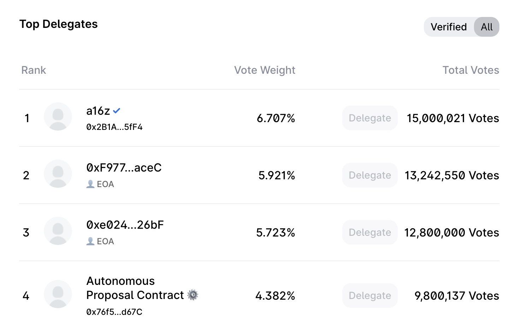Click avatar of delegate 0xF977...aceC
The image size is (510, 329).
point(58,174)
